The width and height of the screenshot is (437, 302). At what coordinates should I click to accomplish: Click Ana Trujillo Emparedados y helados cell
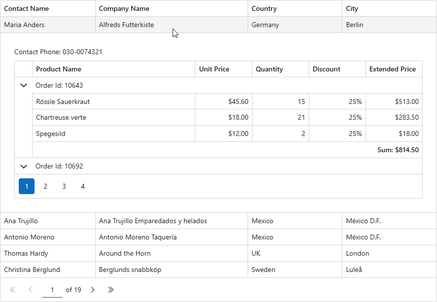[172, 221]
